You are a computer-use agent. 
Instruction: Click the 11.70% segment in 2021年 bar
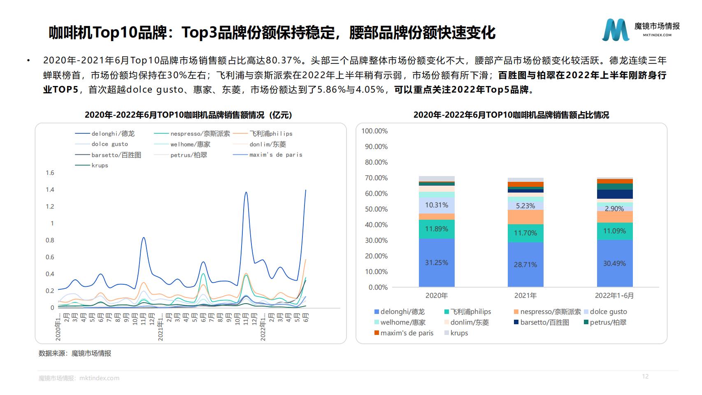click(525, 233)
